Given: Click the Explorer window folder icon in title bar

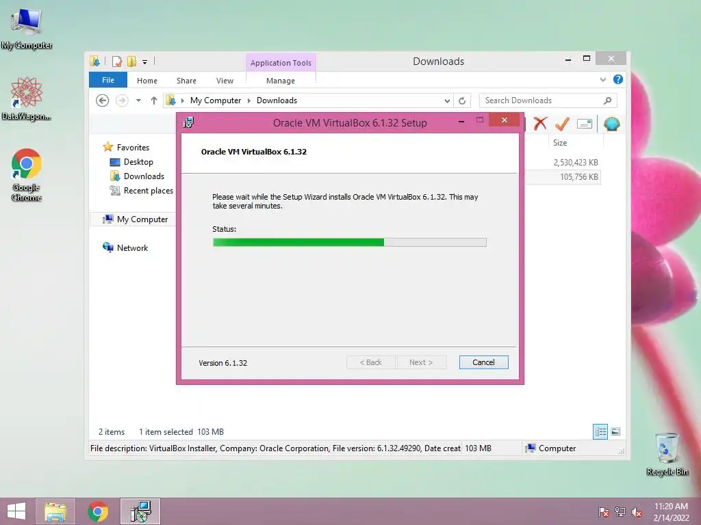Looking at the screenshot, I should coord(94,62).
